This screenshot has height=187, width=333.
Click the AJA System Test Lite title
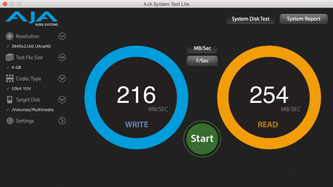(166, 4)
